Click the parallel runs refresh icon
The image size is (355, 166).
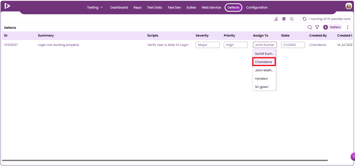(x=305, y=19)
